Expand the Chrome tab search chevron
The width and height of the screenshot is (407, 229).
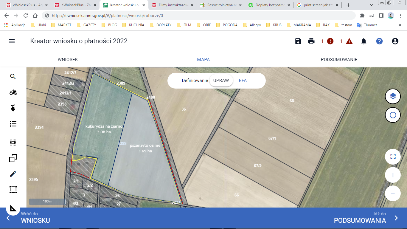click(372, 5)
